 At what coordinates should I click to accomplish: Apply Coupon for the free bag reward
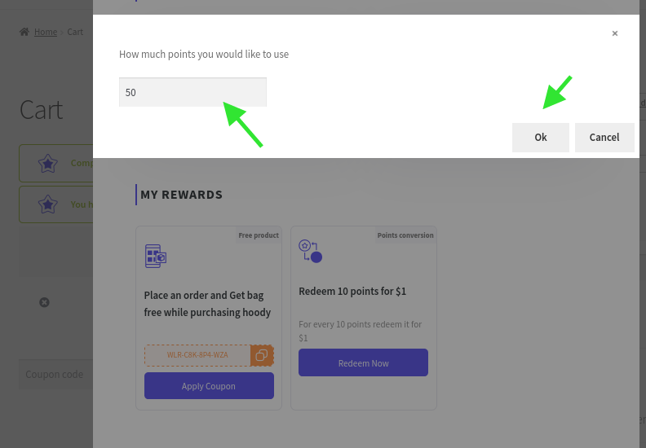209,386
